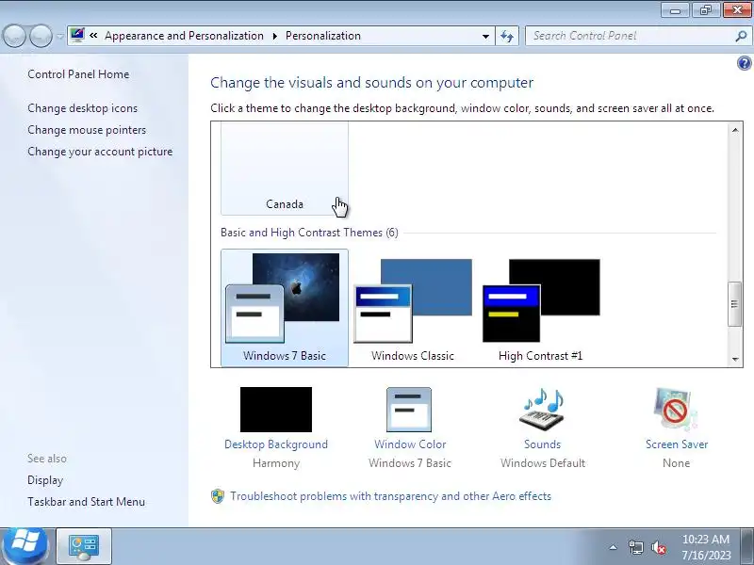Click the 'Harmony' background name text
754x565 pixels.
(x=276, y=463)
